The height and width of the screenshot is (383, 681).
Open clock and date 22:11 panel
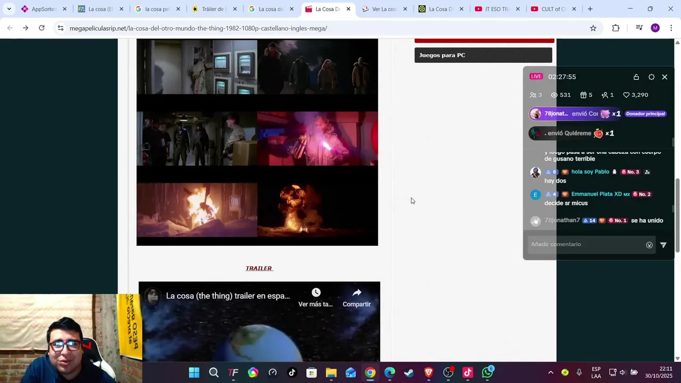[x=660, y=372]
